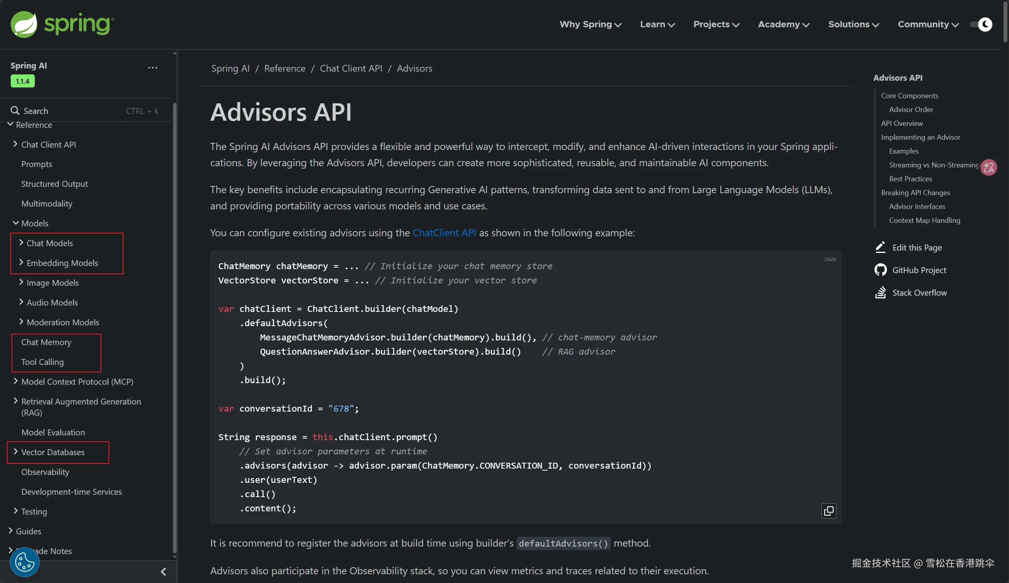Open the Learn navigation menu
The width and height of the screenshot is (1009, 583).
click(657, 25)
